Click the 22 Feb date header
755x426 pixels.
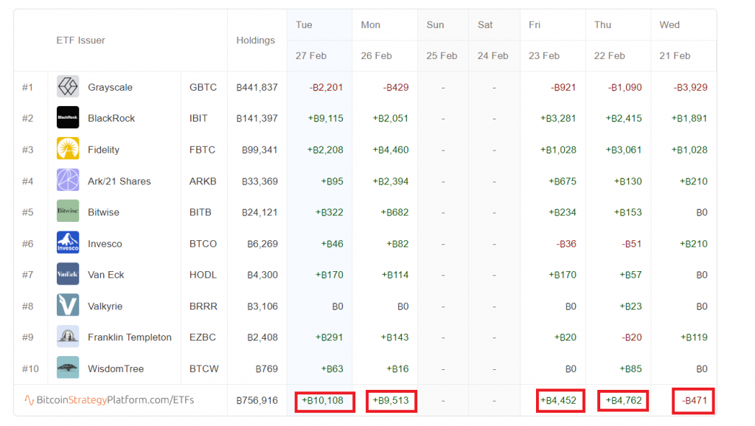point(609,56)
